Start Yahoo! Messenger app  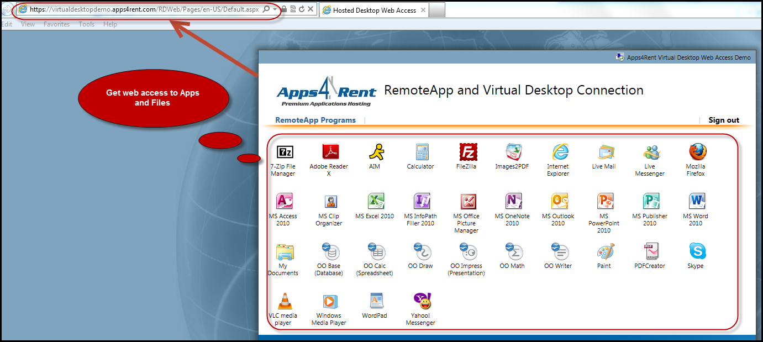point(422,301)
